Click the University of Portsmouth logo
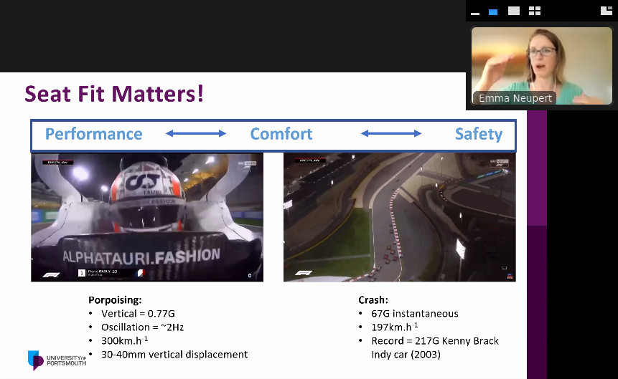 (x=57, y=360)
